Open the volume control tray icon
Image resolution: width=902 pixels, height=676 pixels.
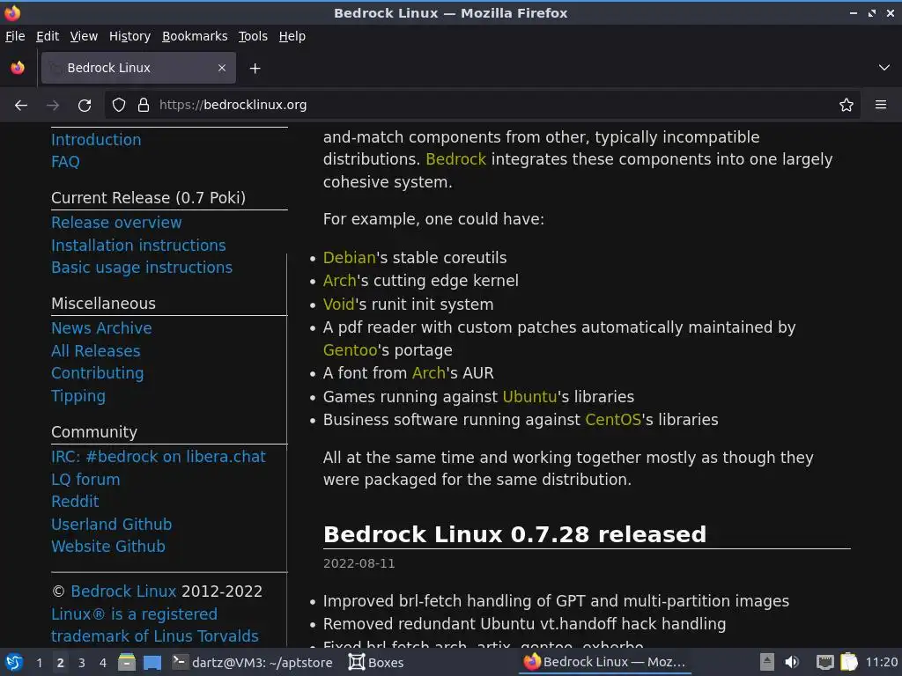point(792,663)
